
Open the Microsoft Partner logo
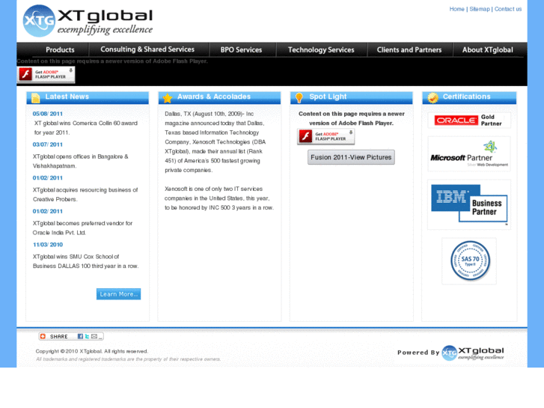469,153
